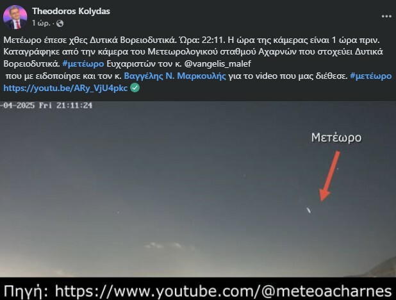
Task: Open the '1 ώρ.' post timestamp
Action: pos(41,23)
